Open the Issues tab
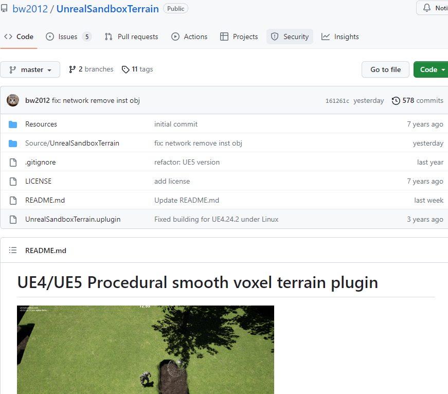The width and height of the screenshot is (448, 394). (68, 37)
